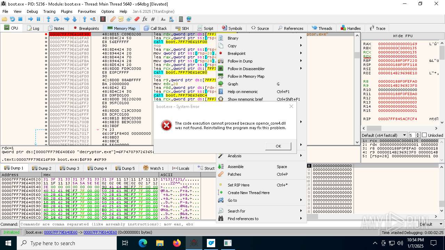Switch to the Breakpoints tab
Viewport: 445px width, 250px height.
[86, 28]
